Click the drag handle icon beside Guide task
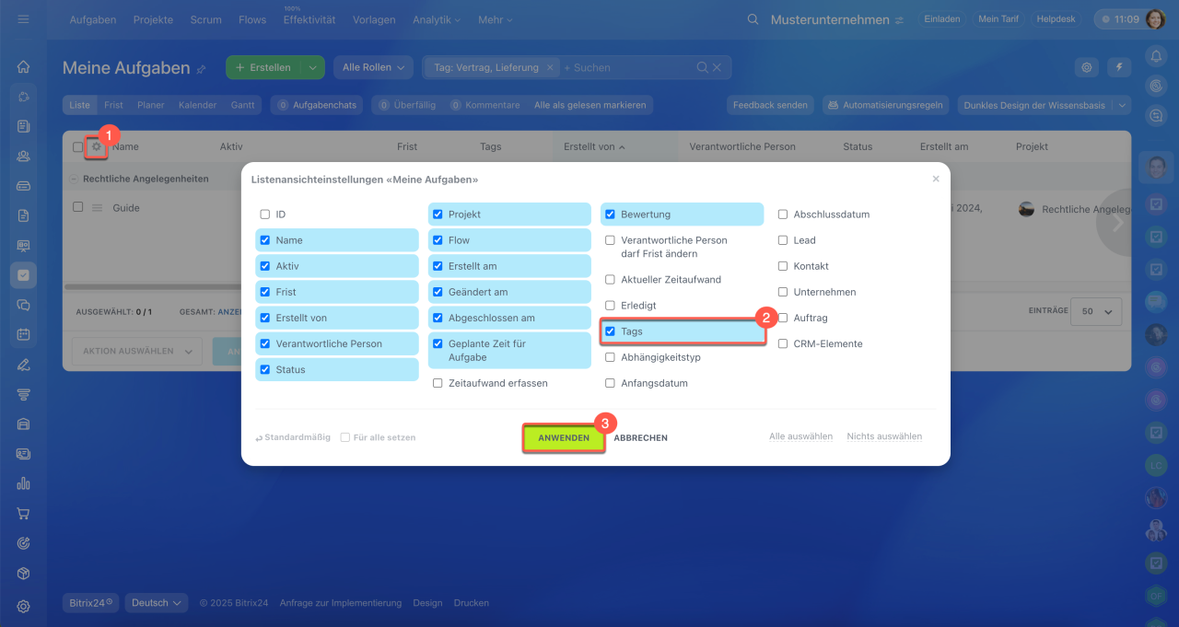1179x627 pixels. click(96, 208)
